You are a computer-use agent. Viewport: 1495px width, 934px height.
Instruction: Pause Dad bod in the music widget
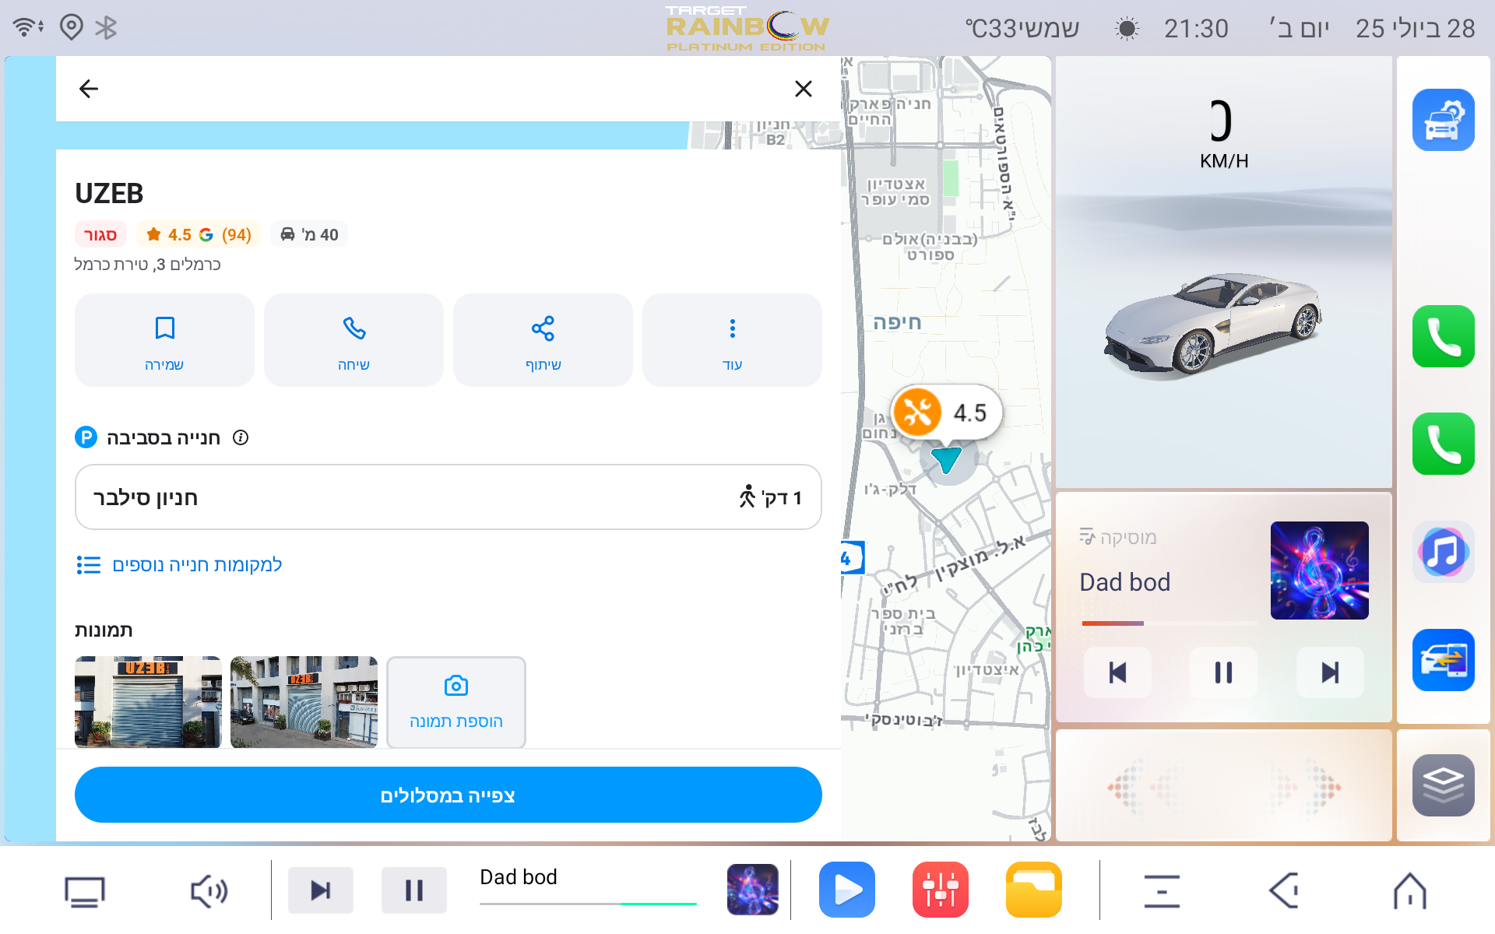(x=1223, y=672)
